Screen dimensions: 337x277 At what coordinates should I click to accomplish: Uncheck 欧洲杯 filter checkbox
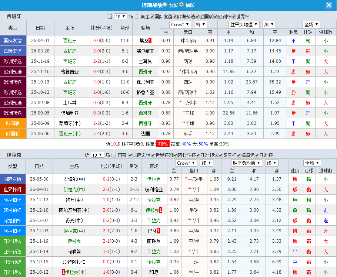216,17
